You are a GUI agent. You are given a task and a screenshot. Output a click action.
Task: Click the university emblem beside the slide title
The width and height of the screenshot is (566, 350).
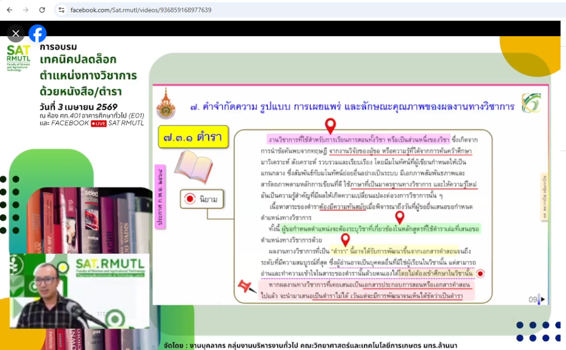point(166,103)
